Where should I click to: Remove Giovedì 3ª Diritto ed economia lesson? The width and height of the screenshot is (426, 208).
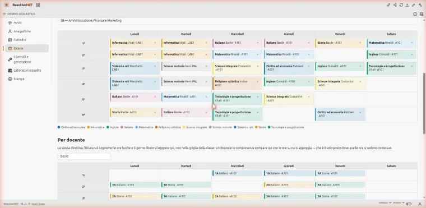point(309,66)
